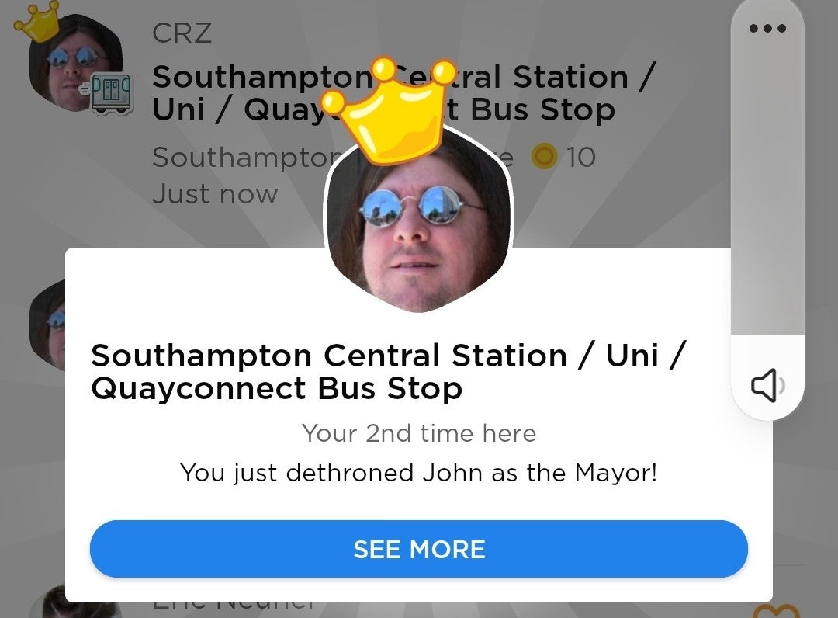Tap the small crown on the feed avatar
This screenshot has width=838, height=618.
click(x=37, y=22)
